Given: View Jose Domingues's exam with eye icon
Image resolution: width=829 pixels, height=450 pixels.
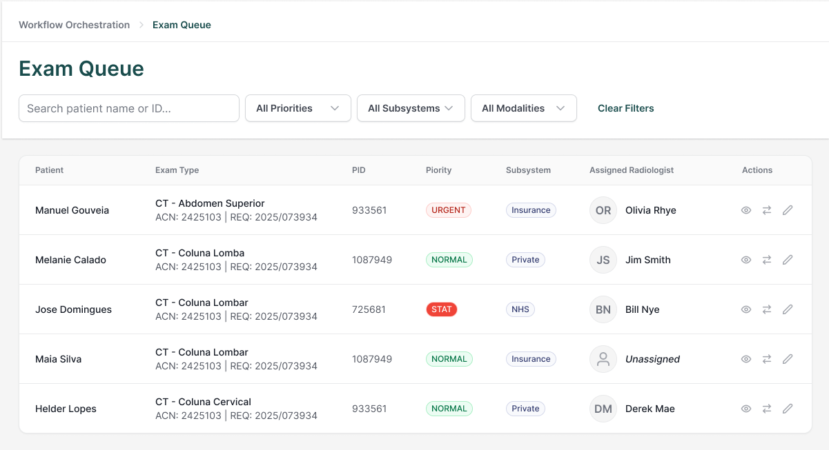Looking at the screenshot, I should point(746,309).
